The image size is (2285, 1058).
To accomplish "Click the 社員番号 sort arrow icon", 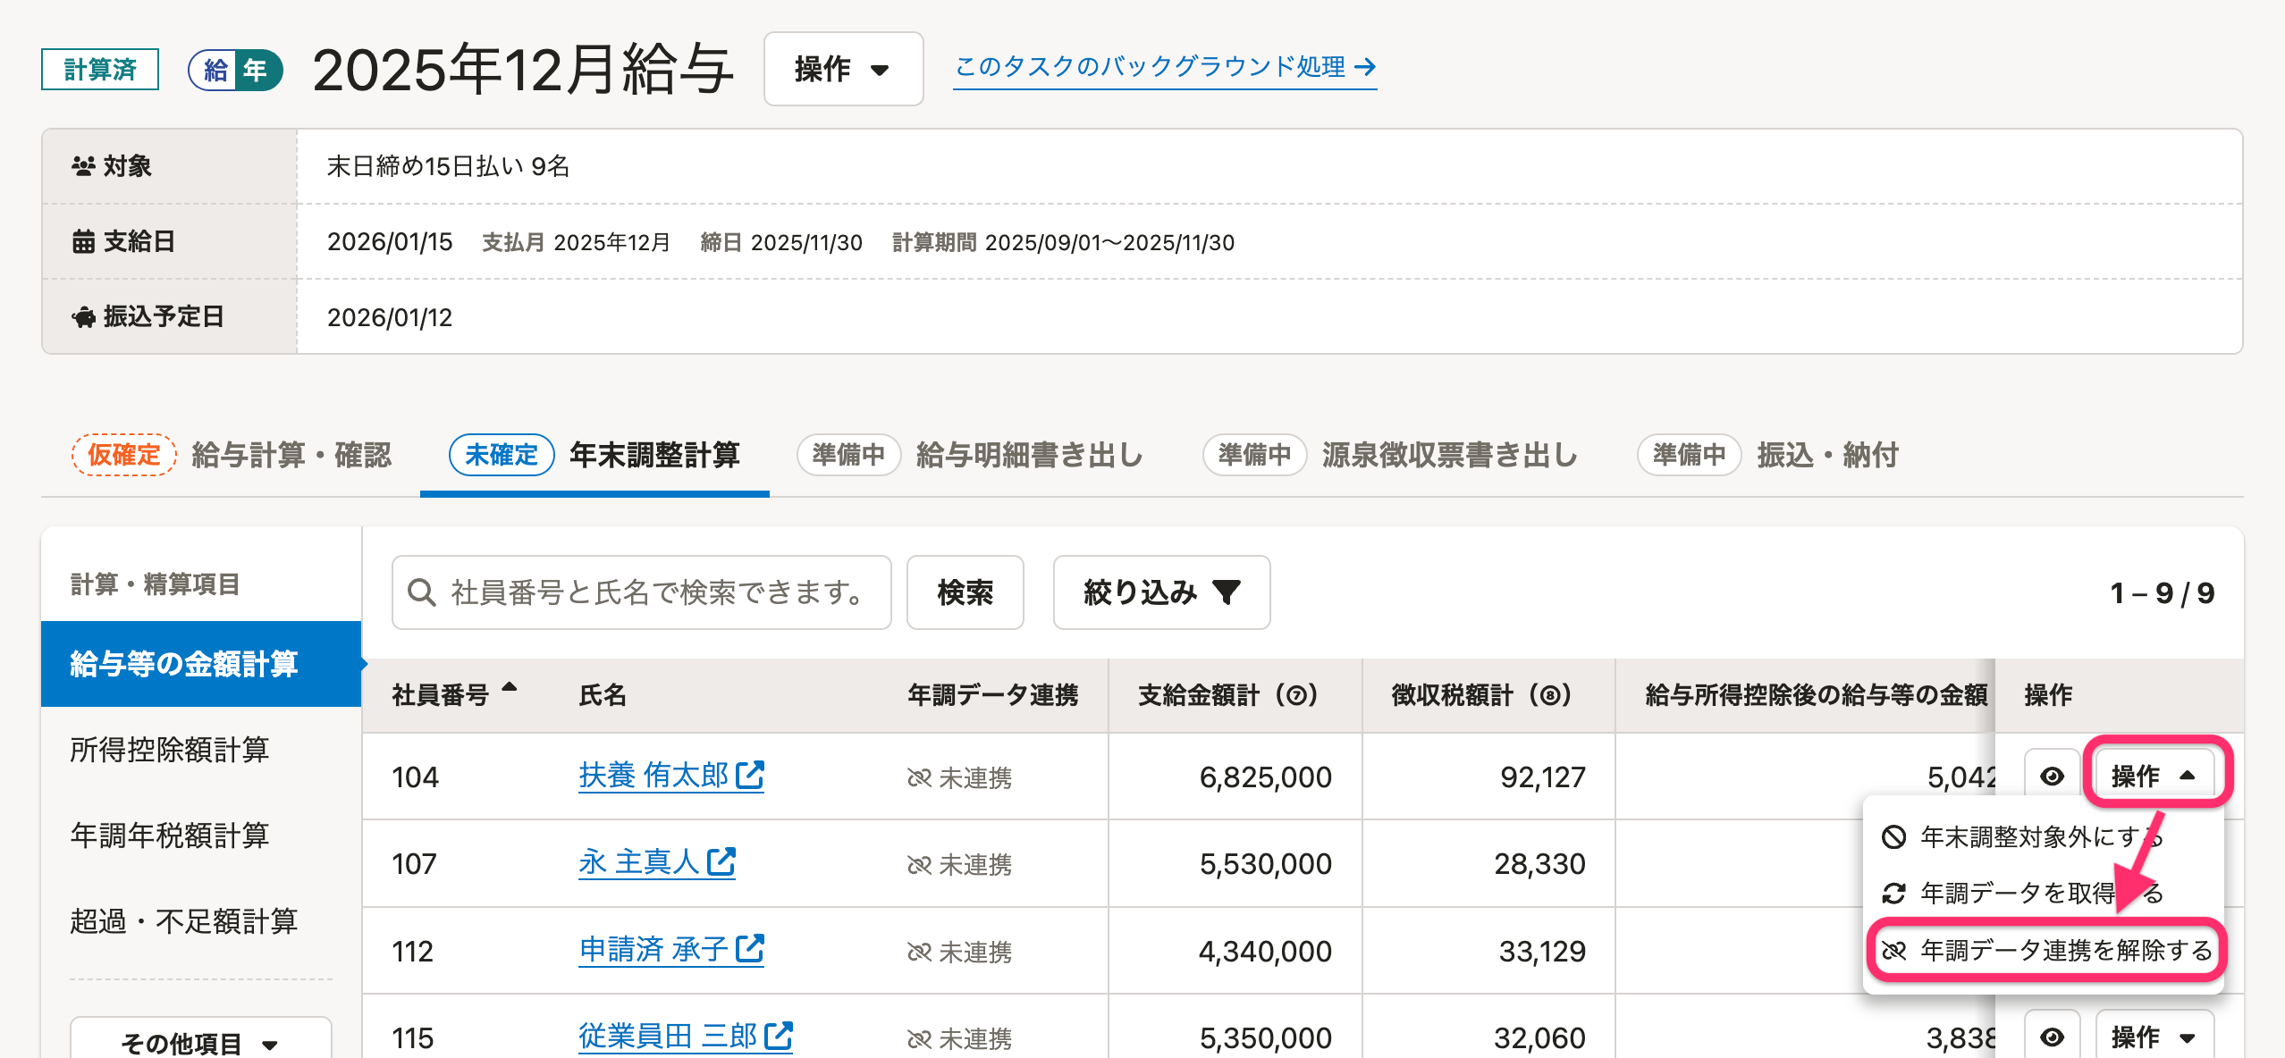I will 510,688.
